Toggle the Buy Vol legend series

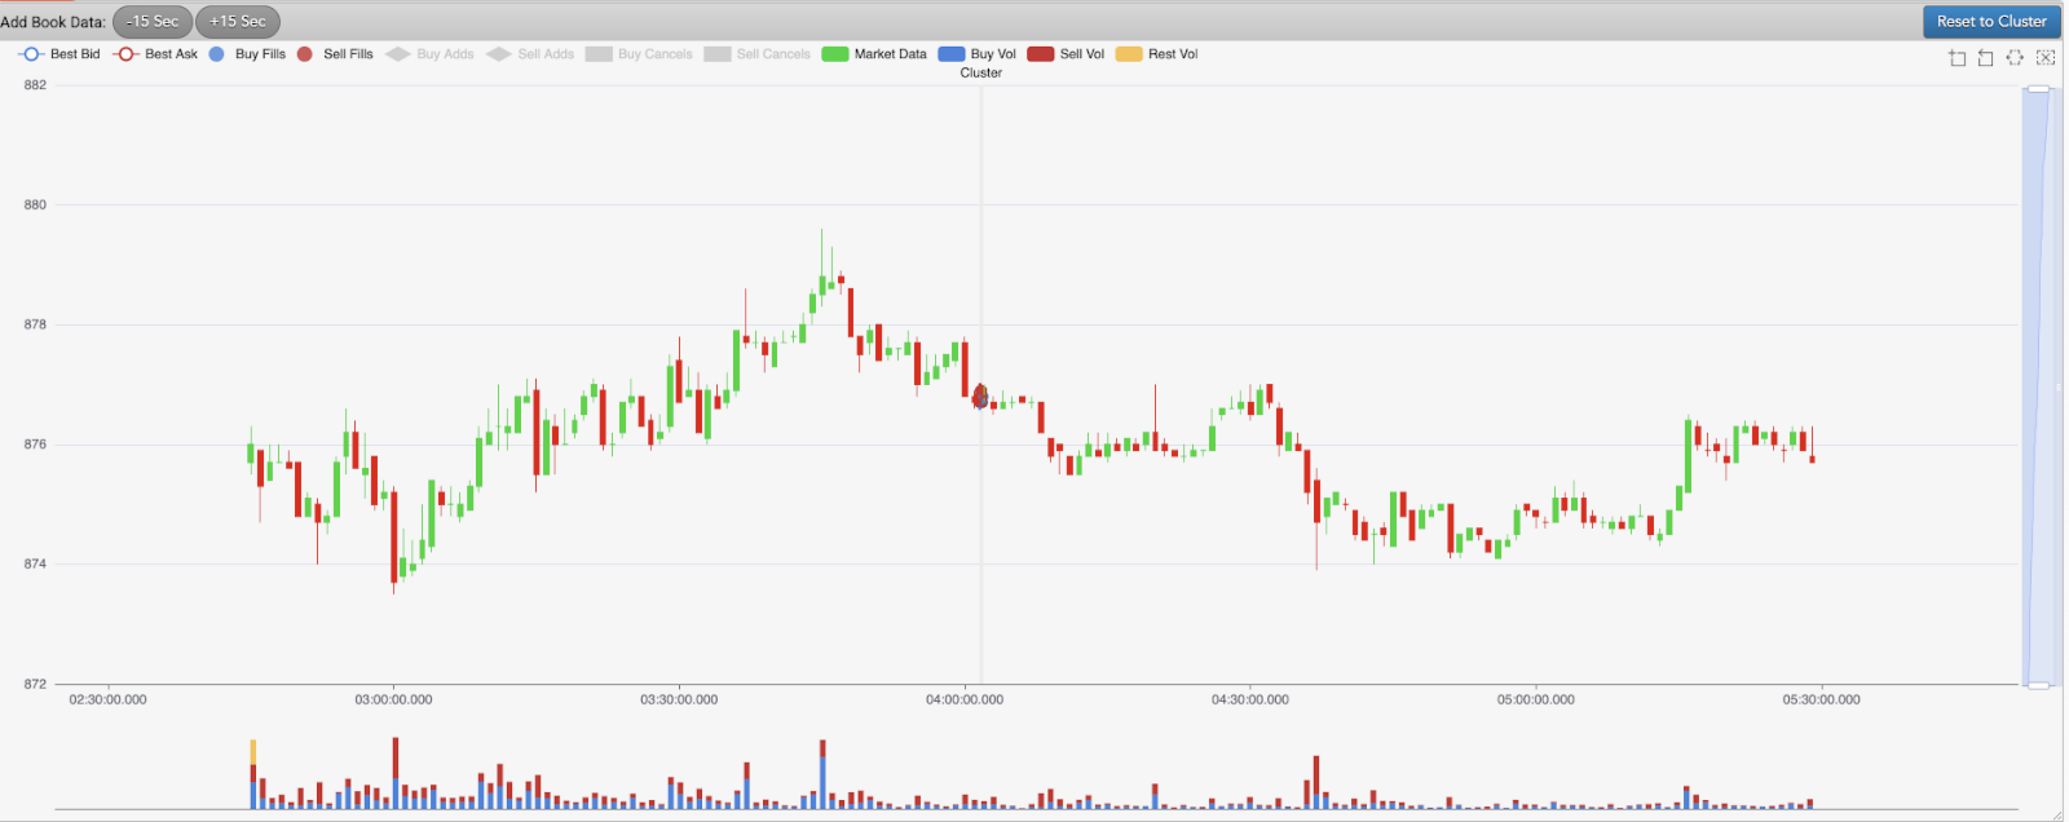click(978, 54)
